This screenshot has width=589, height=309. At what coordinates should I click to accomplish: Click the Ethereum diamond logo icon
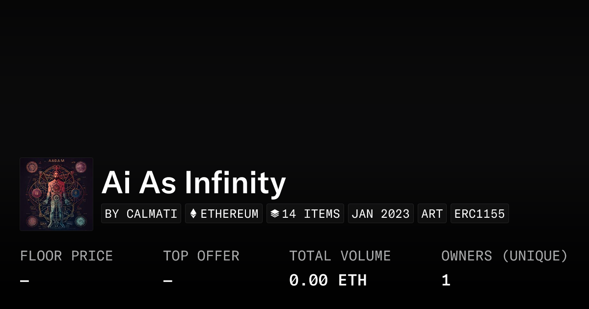coord(193,214)
